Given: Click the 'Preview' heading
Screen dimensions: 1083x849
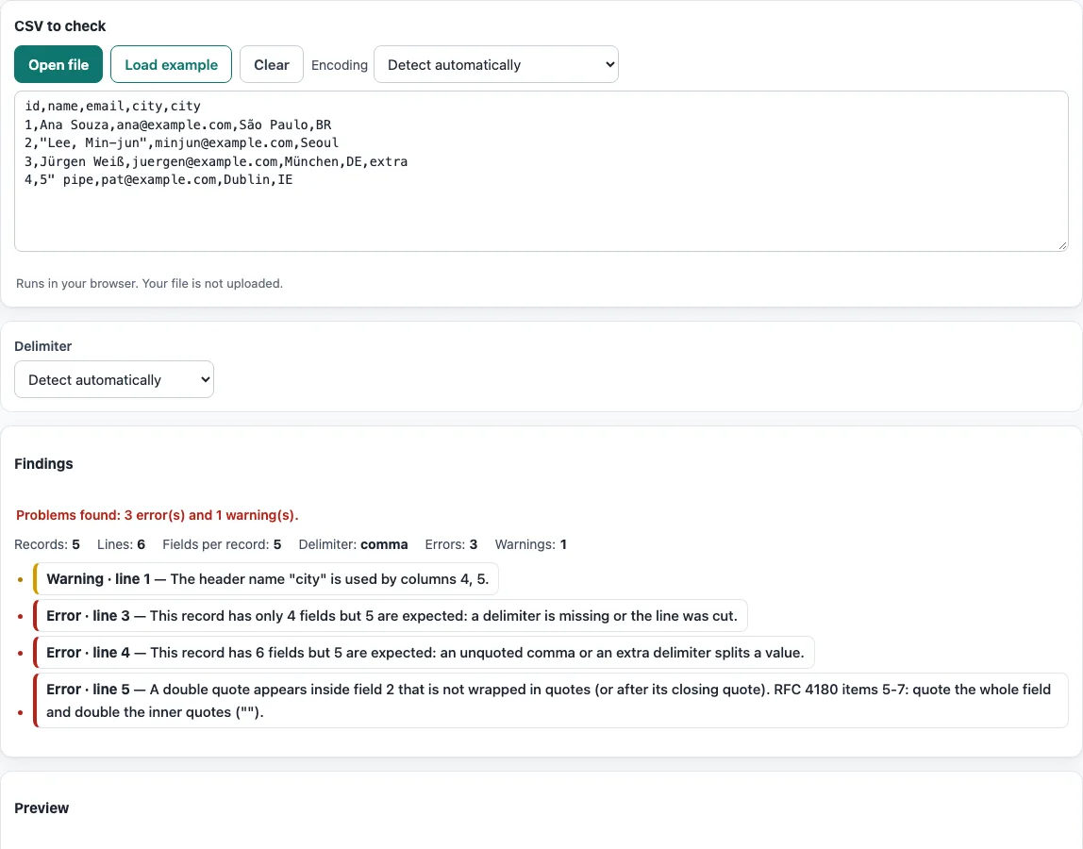Looking at the screenshot, I should tap(42, 807).
